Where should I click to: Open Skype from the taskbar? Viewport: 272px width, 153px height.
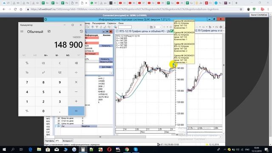coord(136,149)
